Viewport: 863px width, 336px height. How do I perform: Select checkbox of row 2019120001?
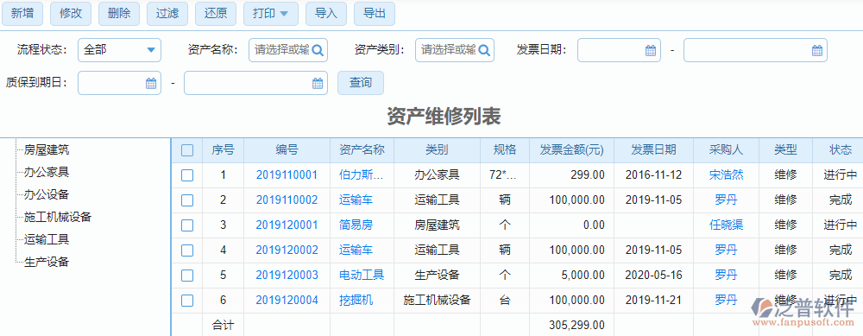pos(187,225)
